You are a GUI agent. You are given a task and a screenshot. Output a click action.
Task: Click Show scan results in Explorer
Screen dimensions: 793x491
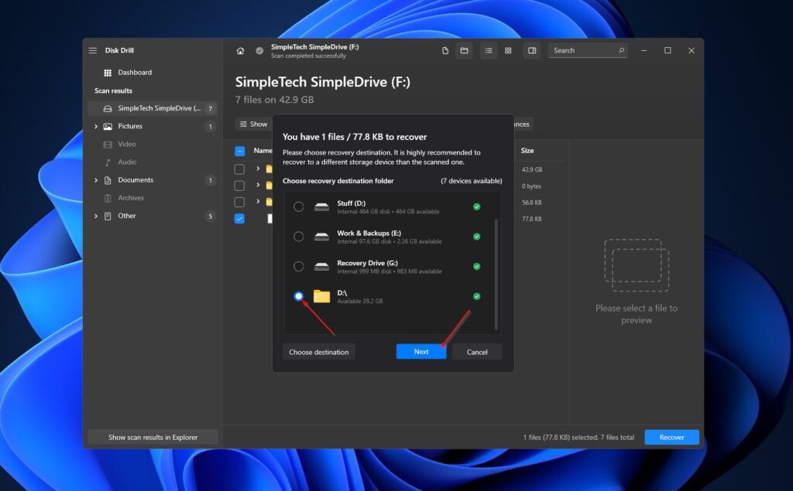(152, 437)
